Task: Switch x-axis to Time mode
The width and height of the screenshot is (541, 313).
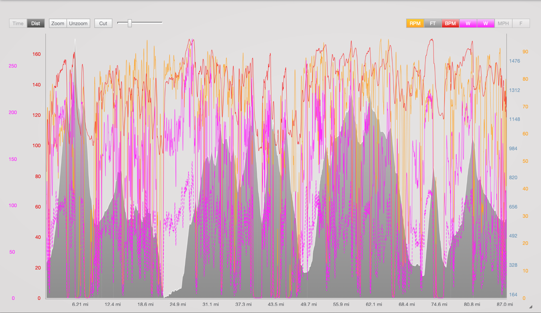Action: coord(18,24)
